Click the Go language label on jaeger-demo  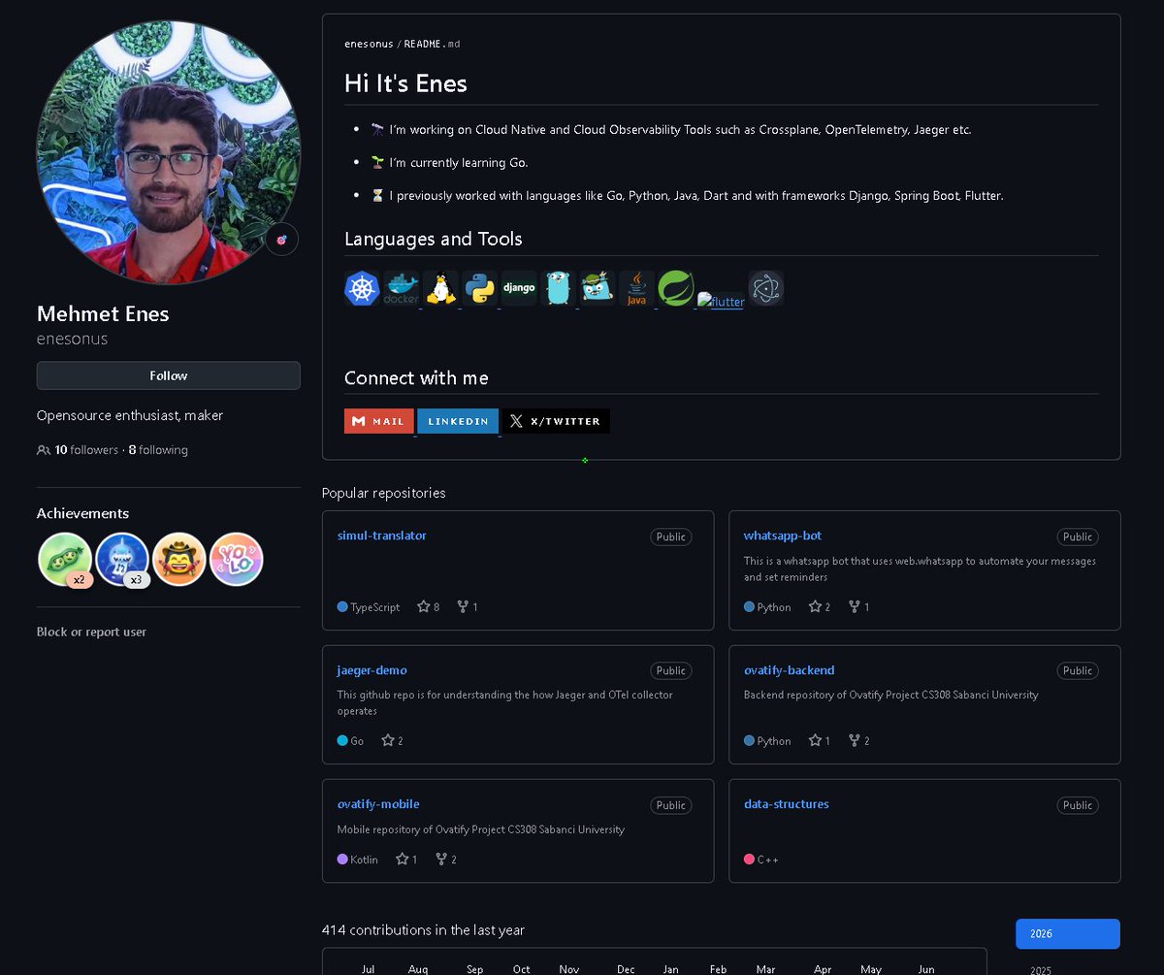click(x=357, y=741)
